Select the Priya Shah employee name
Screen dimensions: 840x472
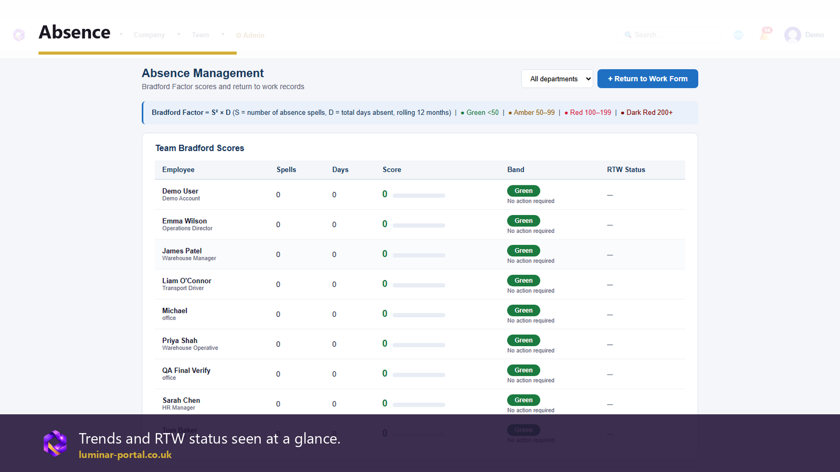[x=180, y=340]
